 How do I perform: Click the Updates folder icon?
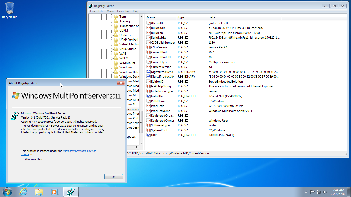coord(116,35)
